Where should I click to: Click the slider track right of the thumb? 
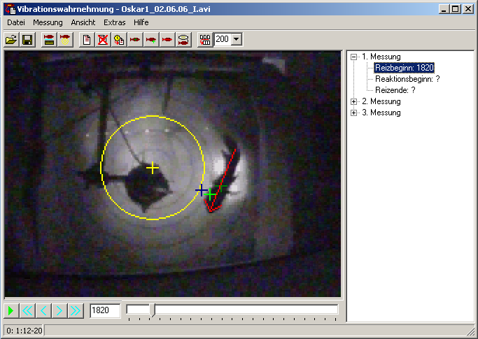[x=246, y=310]
